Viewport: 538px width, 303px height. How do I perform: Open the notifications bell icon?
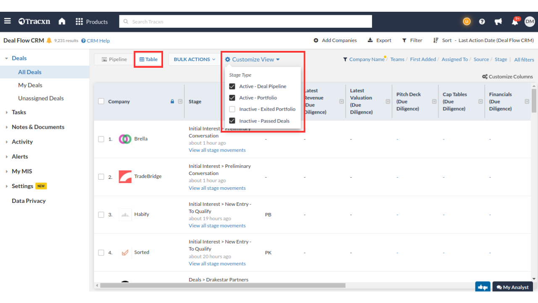(x=514, y=22)
